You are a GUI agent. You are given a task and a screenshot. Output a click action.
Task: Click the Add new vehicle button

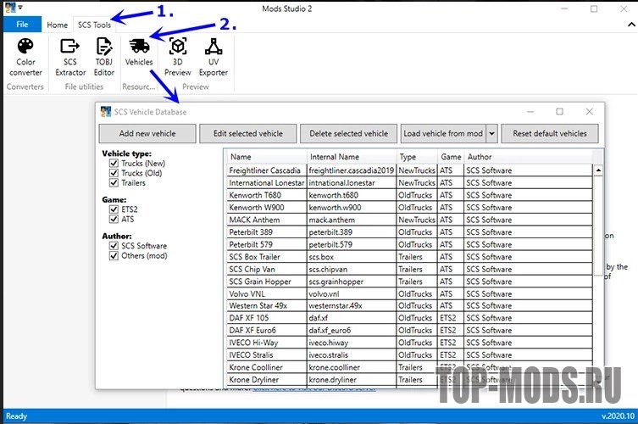147,134
